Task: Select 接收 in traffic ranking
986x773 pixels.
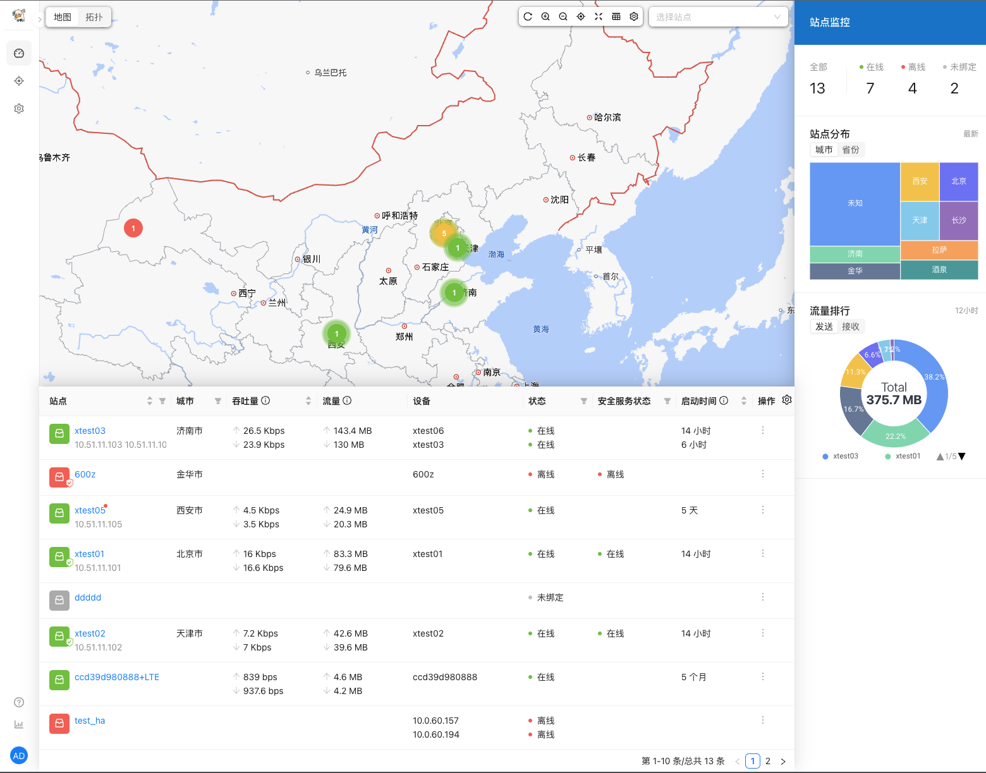Action: 851,327
